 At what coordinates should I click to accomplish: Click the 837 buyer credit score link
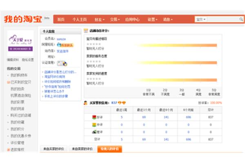114,103
